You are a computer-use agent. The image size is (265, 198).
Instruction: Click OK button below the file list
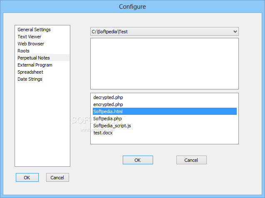click(x=138, y=160)
